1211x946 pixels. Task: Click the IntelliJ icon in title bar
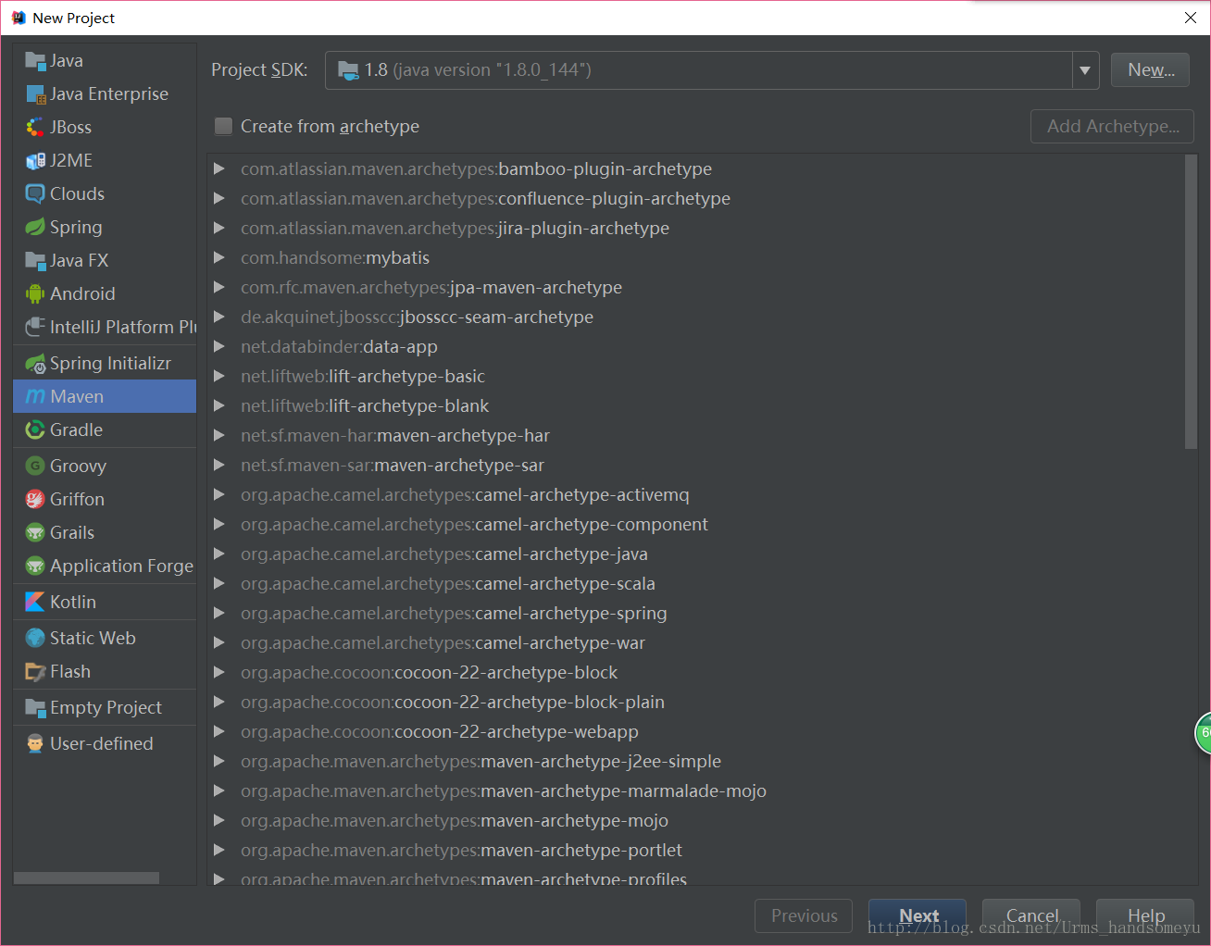[18, 18]
